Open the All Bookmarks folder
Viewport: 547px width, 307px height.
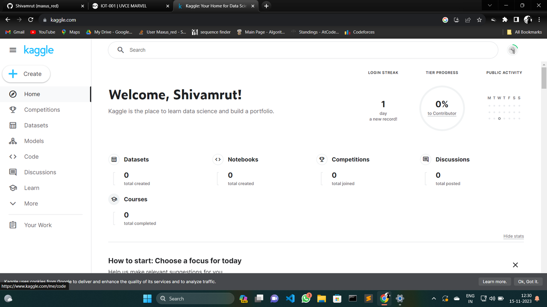(524, 32)
